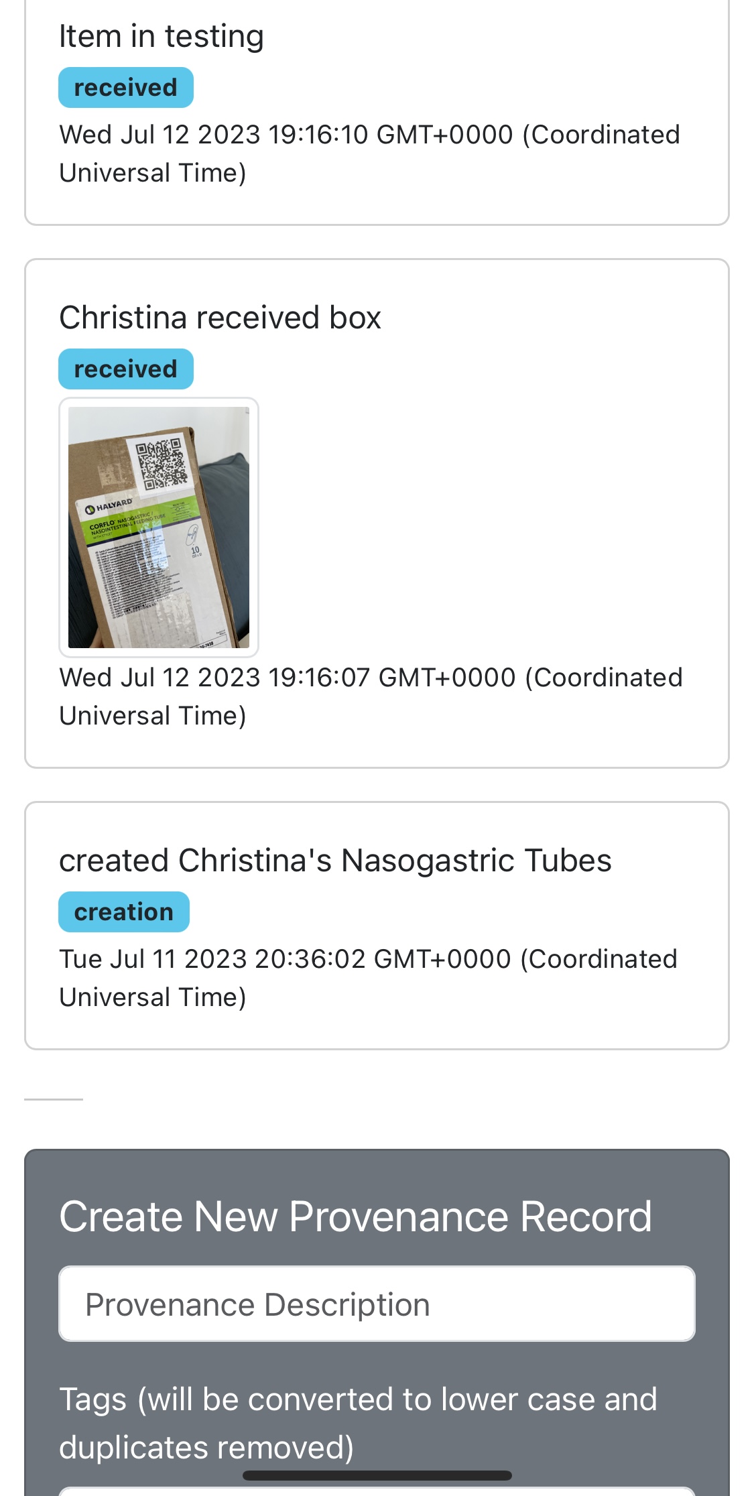Tap the received tag under Christina received box
Image resolution: width=754 pixels, height=1496 pixels.
pyautogui.click(x=125, y=369)
